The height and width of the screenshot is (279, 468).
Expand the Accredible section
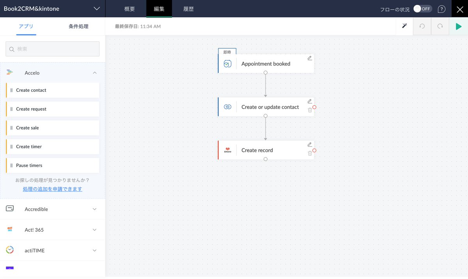coord(94,209)
